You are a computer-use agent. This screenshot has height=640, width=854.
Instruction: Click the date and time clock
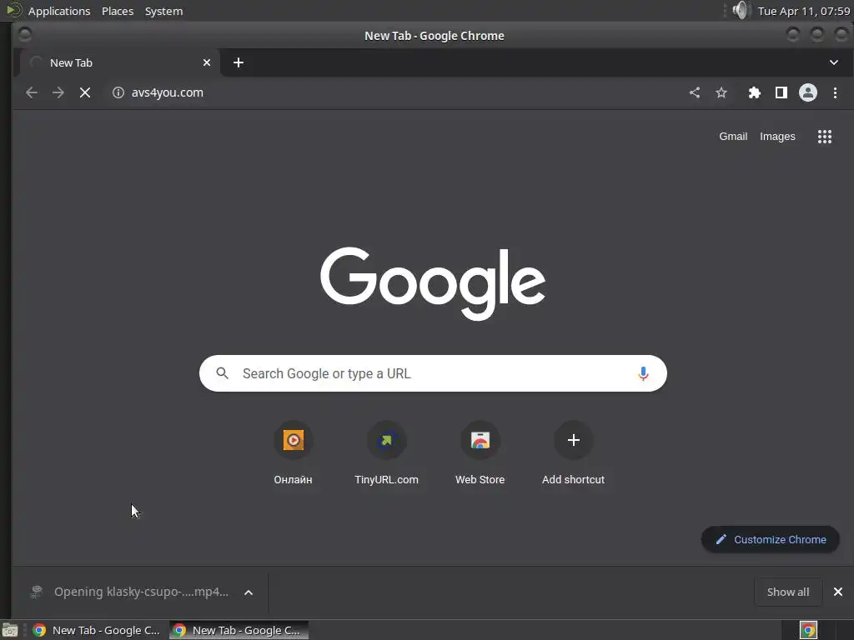click(803, 11)
